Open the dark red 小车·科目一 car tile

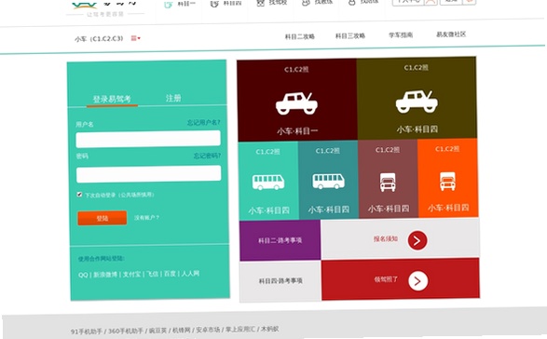coord(297,101)
